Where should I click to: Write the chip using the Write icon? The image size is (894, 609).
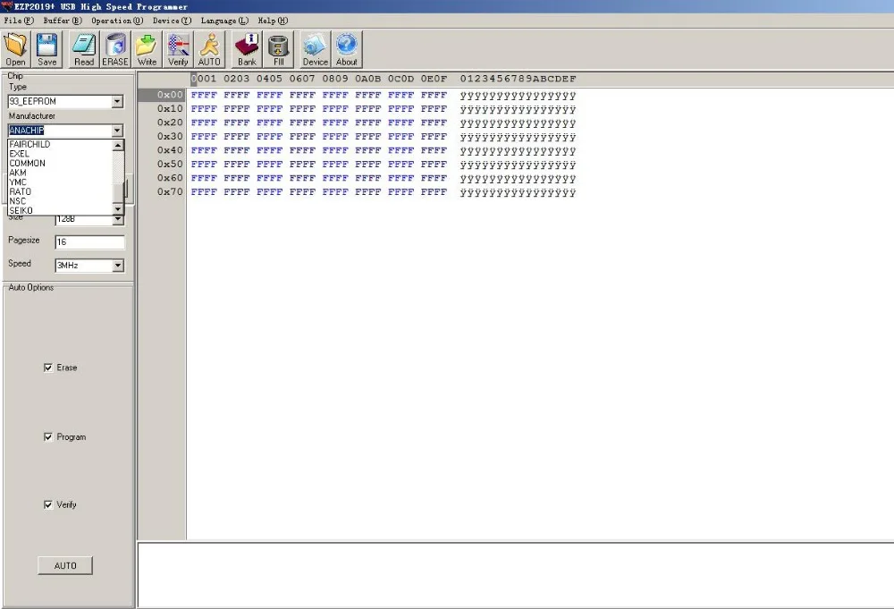[x=147, y=49]
